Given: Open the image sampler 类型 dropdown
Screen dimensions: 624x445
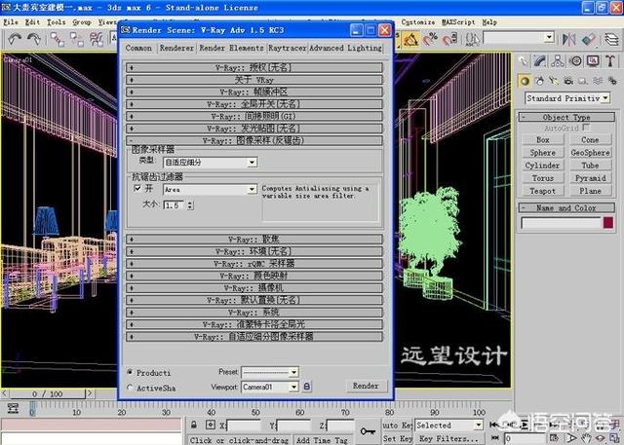Looking at the screenshot, I should (x=252, y=162).
